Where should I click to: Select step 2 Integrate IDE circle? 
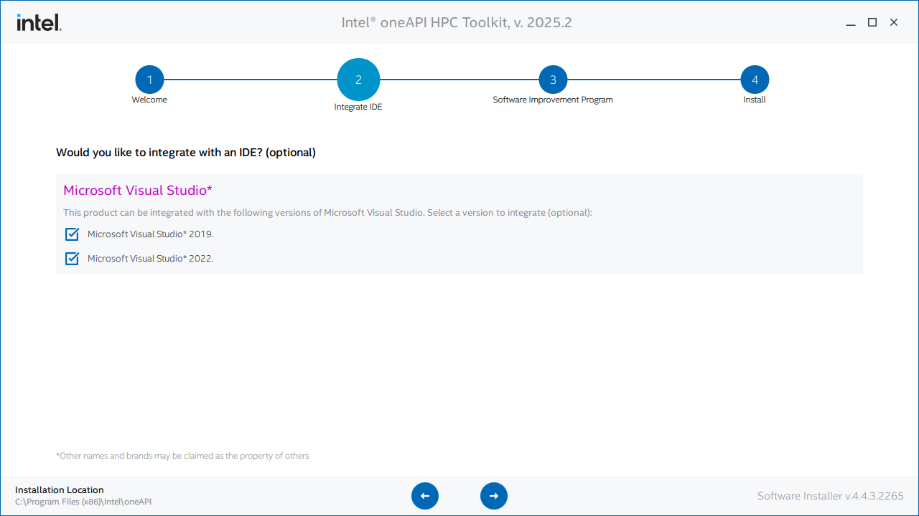[x=358, y=80]
